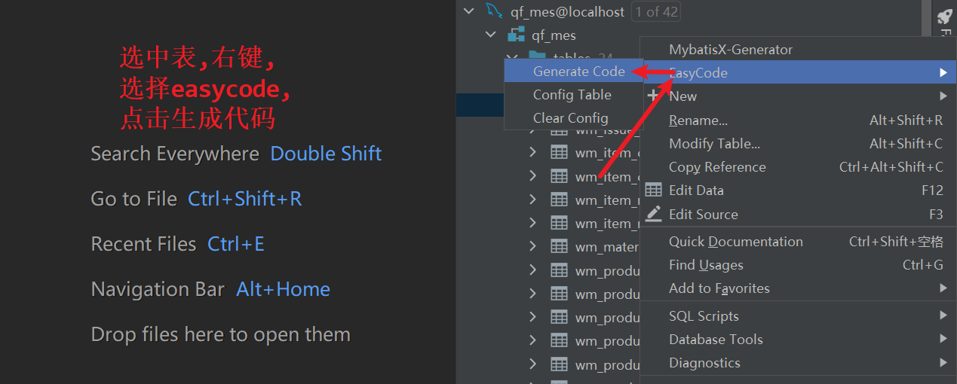Screen dimensions: 957x384
Task: Expand the wm_mater table node
Action: pyautogui.click(x=532, y=246)
